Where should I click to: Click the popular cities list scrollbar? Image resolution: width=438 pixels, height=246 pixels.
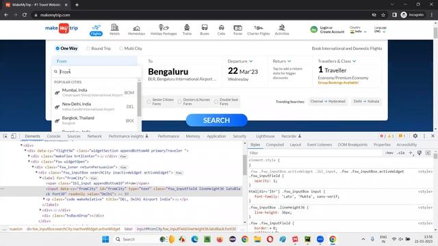(139, 99)
